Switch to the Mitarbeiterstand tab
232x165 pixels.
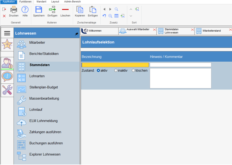point(212,31)
